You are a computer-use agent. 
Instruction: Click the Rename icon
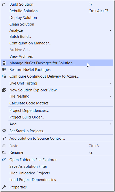pyautogui.click(x=4, y=152)
